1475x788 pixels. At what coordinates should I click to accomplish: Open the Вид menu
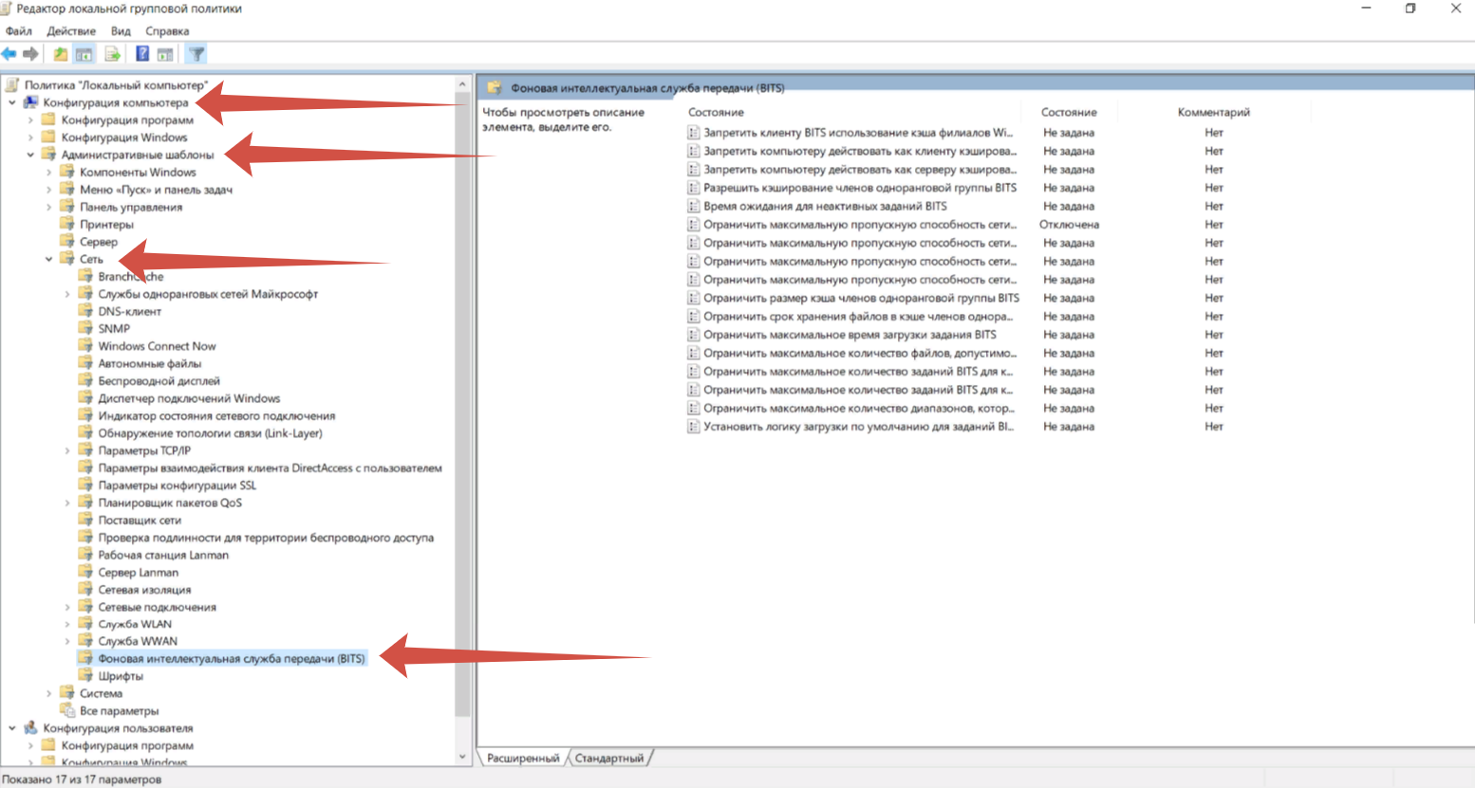click(x=121, y=31)
